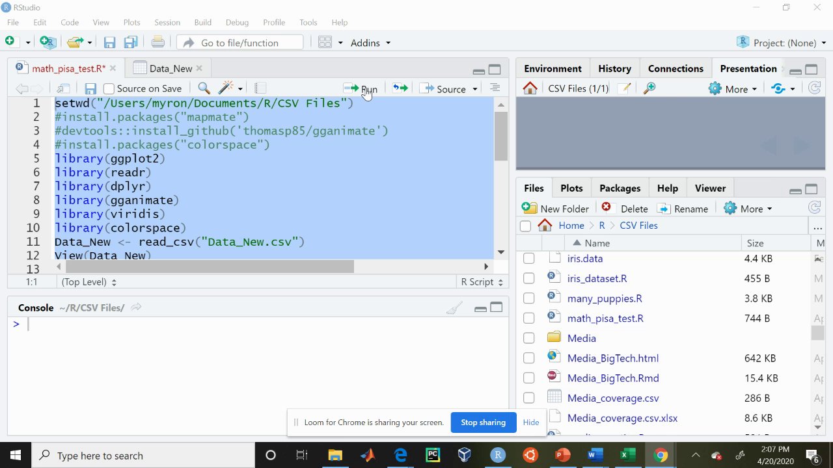The width and height of the screenshot is (833, 468).
Task: Click the Compile Report notebook icon
Action: point(260,88)
